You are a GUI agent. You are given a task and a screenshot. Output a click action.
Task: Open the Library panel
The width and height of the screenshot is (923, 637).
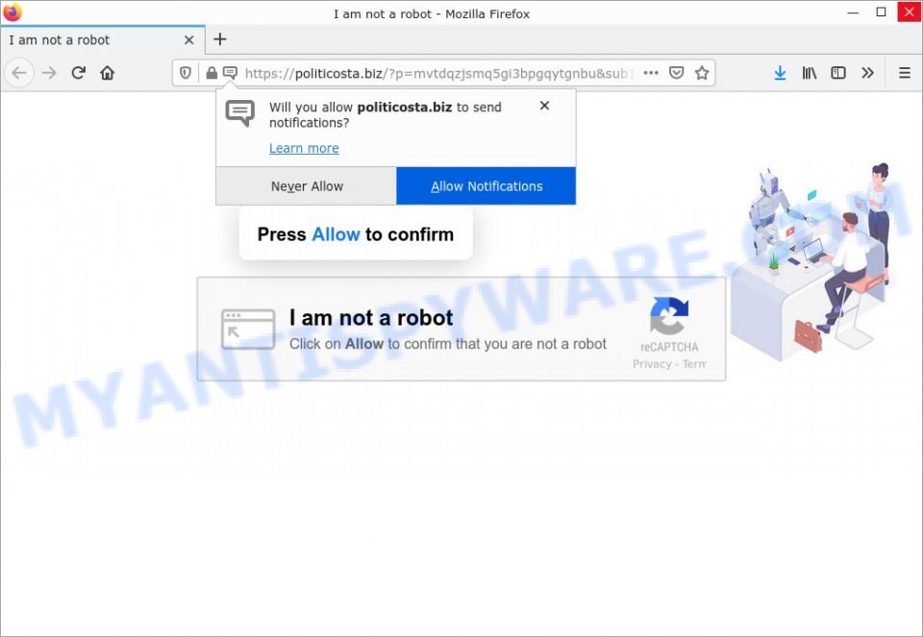click(810, 73)
